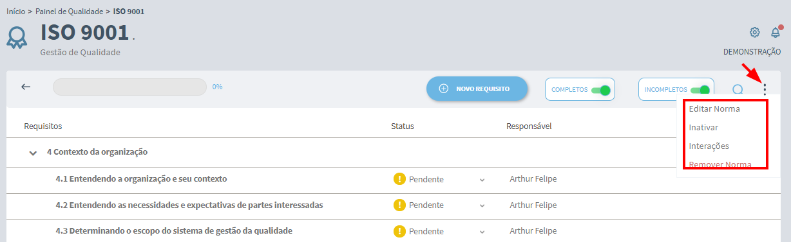The width and height of the screenshot is (791, 242).
Task: Click Pendente status text in row 4.1
Action: 426,179
